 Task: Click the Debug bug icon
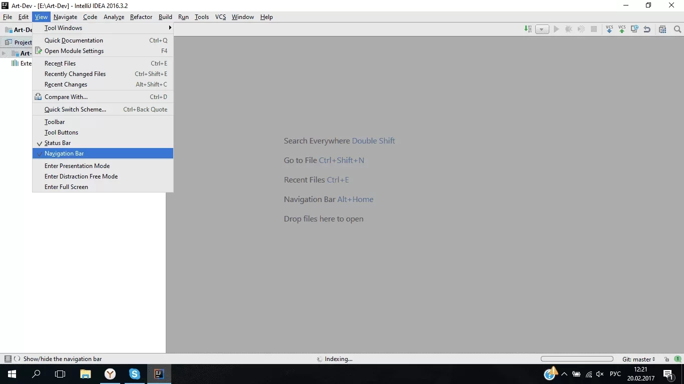[569, 29]
